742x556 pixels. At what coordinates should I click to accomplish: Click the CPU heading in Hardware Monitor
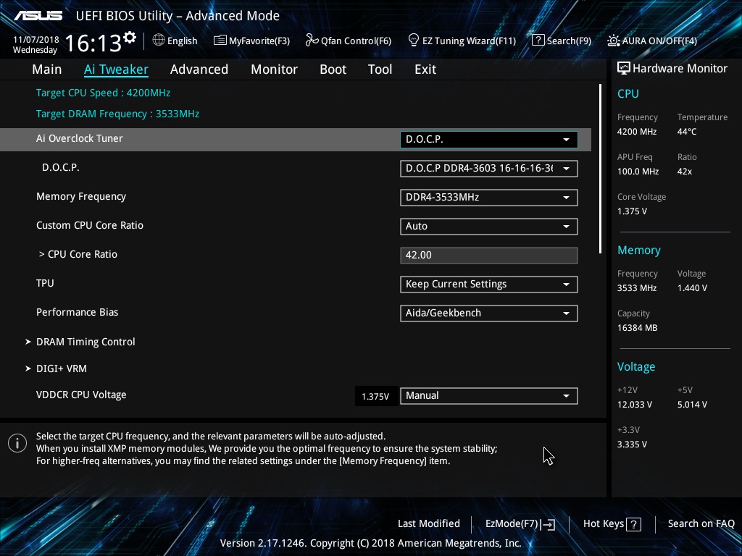[x=628, y=93]
